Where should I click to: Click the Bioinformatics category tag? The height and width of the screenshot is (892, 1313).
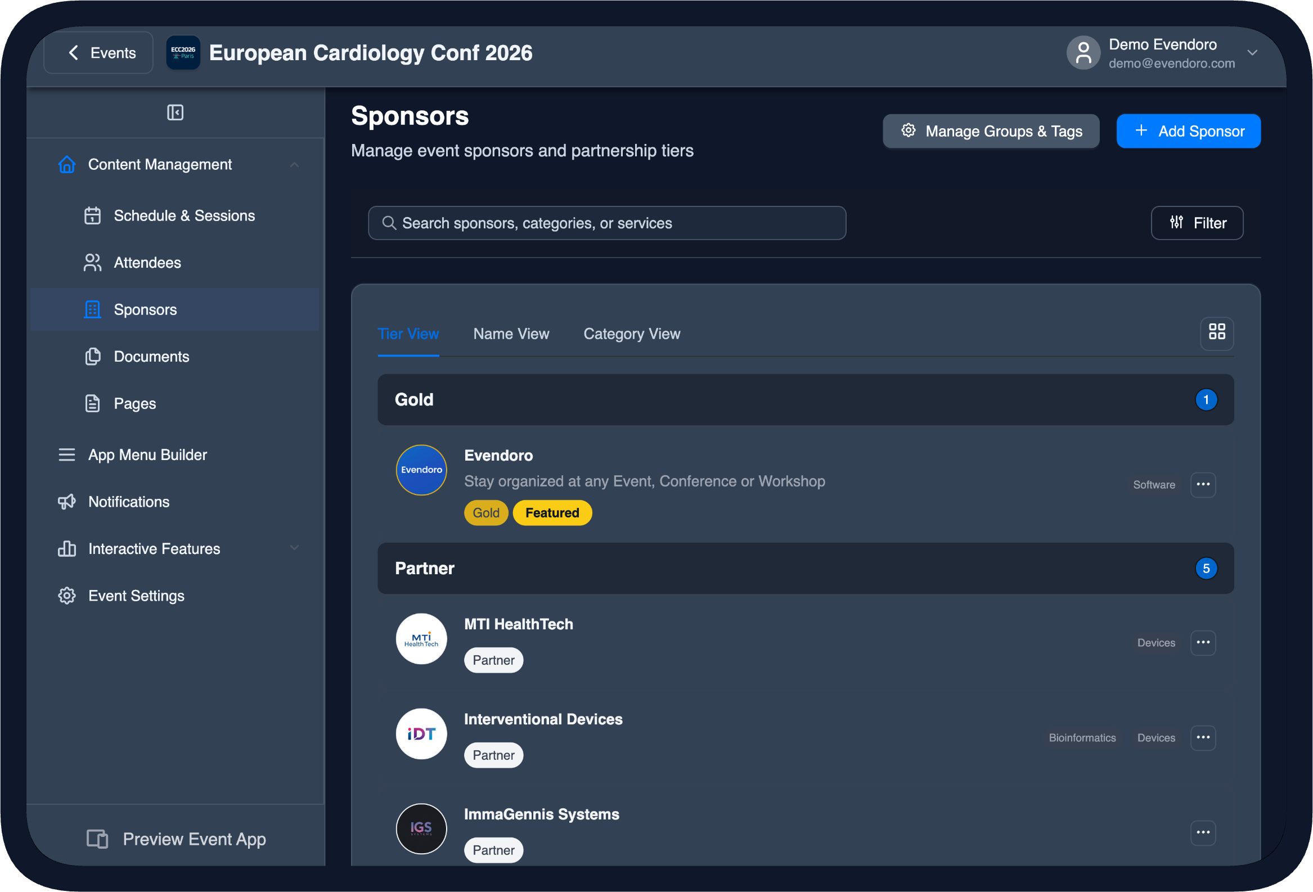(x=1082, y=738)
